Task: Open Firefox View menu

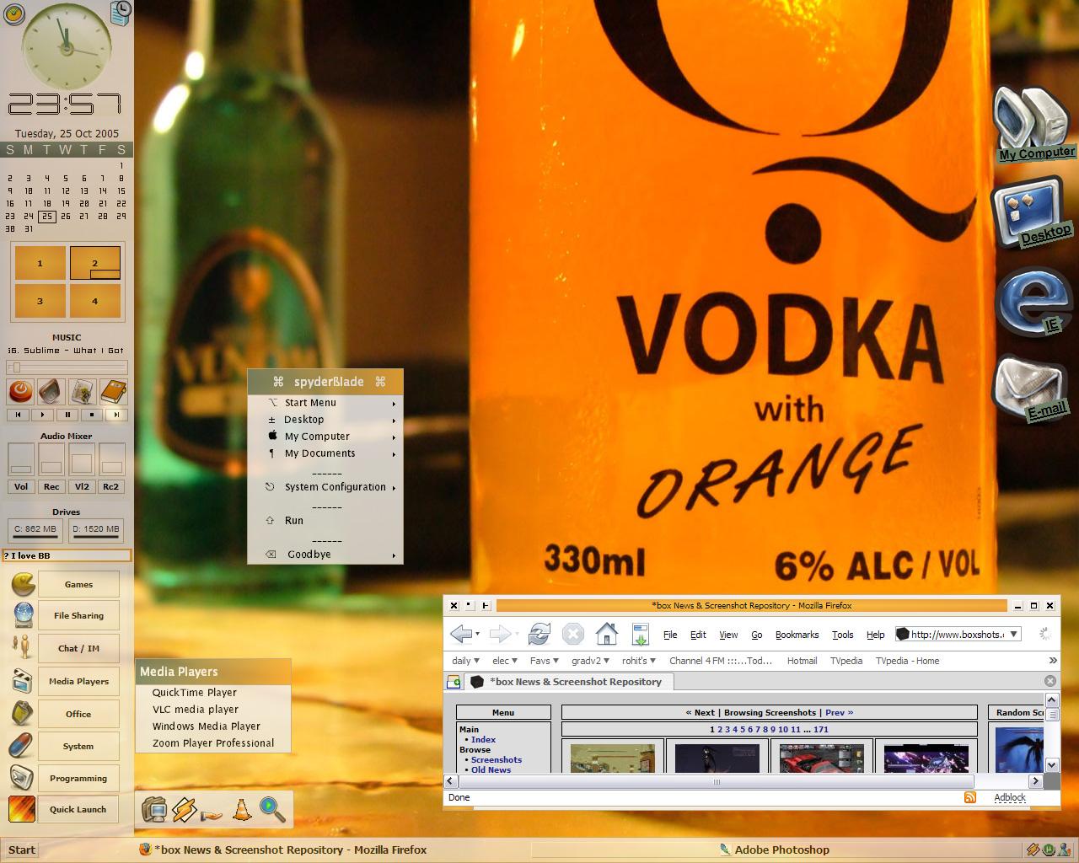Action: pyautogui.click(x=728, y=635)
